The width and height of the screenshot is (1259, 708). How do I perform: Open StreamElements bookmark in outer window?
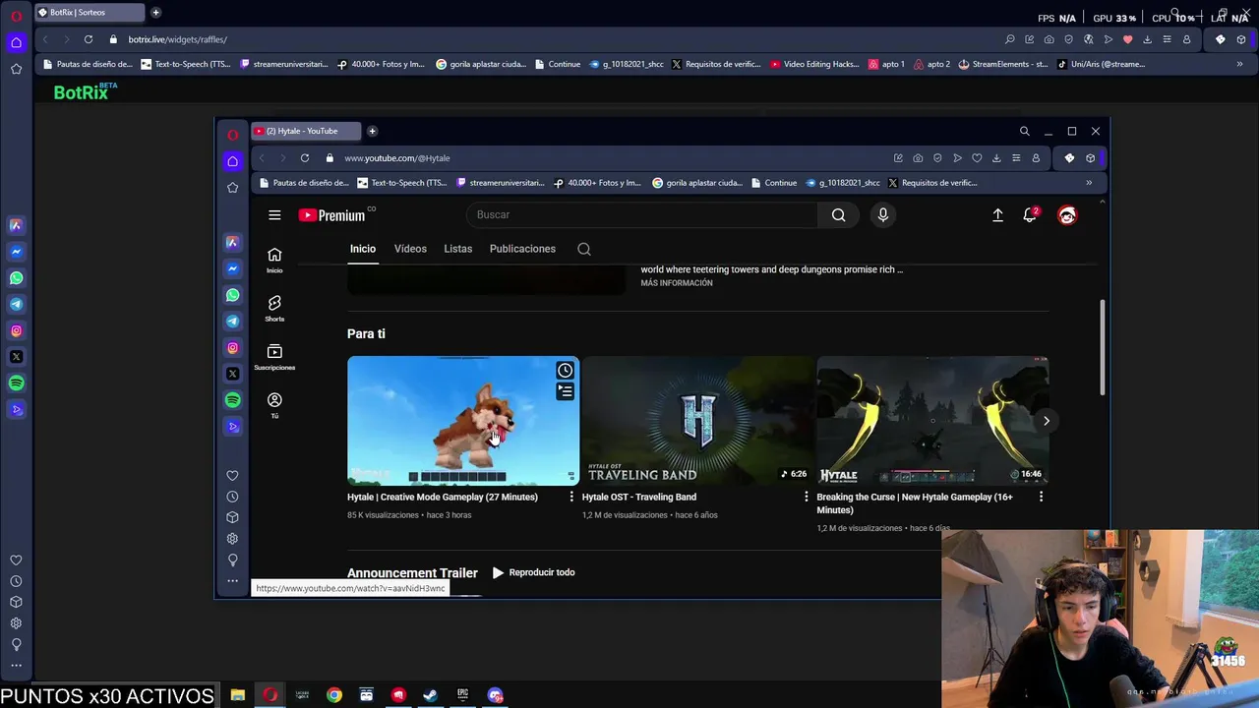tap(1001, 64)
